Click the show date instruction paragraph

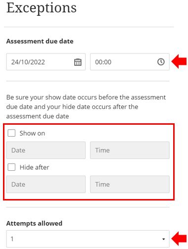coord(86,106)
